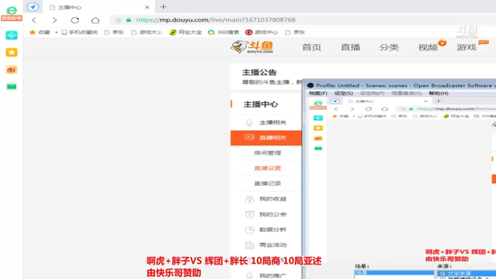Toggle 文字来源 source visibility checkbox
The width and height of the screenshot is (496, 279).
pyautogui.click(x=443, y=273)
